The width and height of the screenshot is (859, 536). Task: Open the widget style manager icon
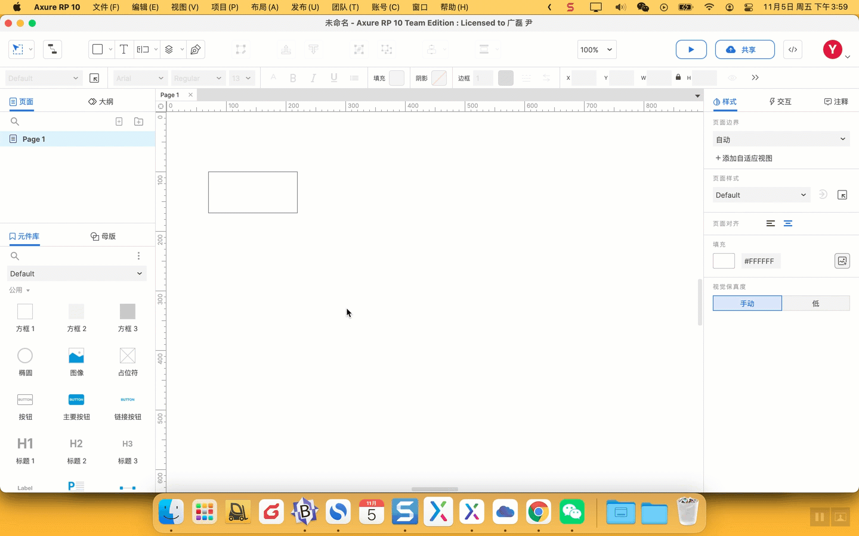point(94,78)
